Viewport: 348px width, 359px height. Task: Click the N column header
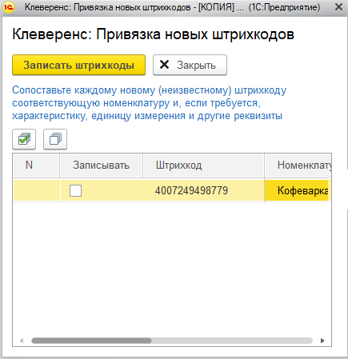(36, 166)
